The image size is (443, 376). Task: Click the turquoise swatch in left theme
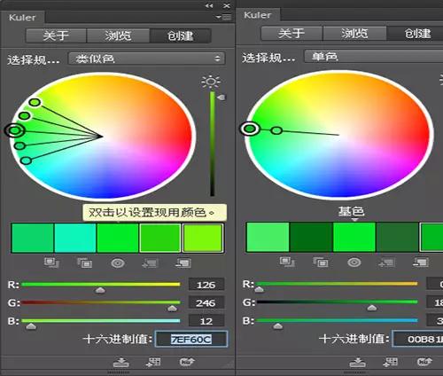click(x=75, y=238)
